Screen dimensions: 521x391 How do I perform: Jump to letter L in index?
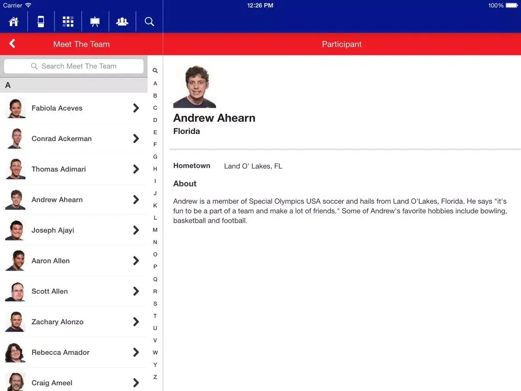[x=155, y=218]
